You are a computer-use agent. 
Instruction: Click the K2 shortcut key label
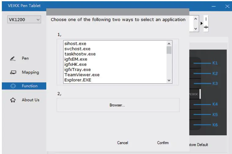(x=215, y=73)
